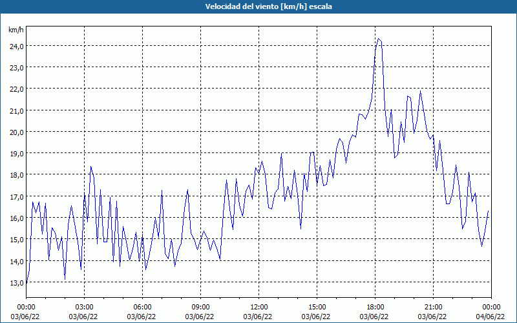Screen dimensions: 517x323
Task: Click the wind speed peak above 24 km/h
Action: tap(379, 39)
